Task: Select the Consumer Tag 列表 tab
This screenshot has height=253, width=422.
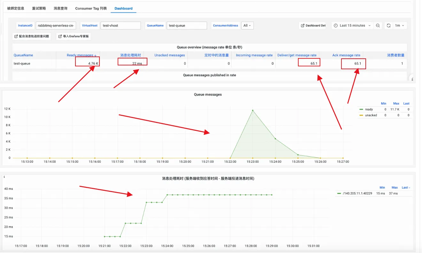Action: (91, 8)
